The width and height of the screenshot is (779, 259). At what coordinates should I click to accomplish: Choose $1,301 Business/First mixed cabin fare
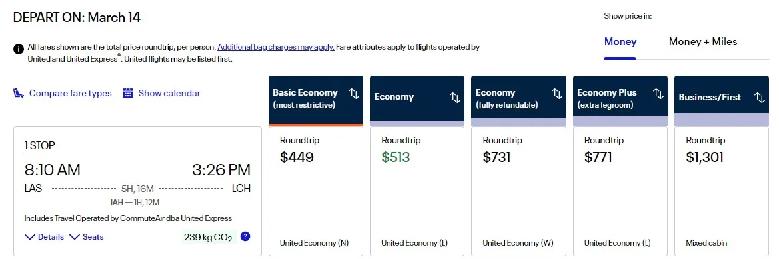[x=722, y=191]
